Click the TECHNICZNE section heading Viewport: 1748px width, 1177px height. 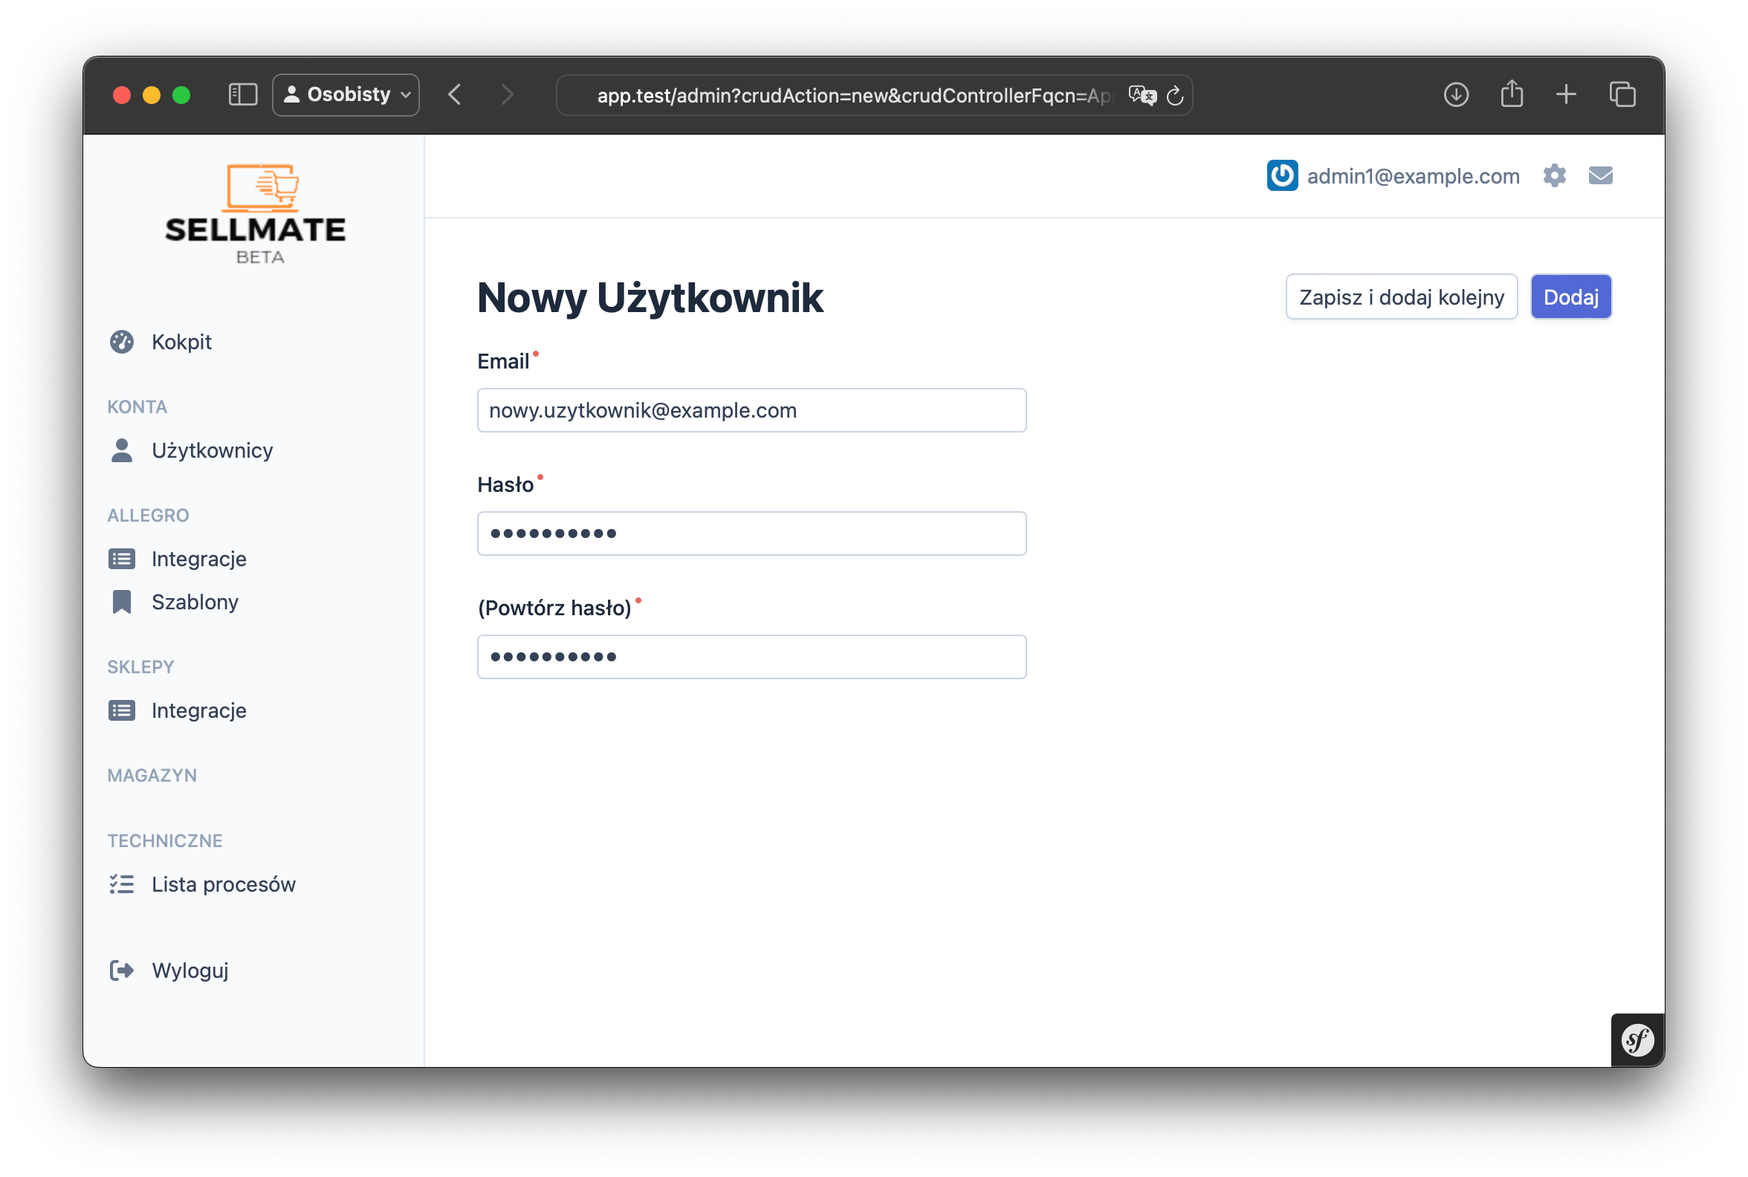(x=164, y=840)
